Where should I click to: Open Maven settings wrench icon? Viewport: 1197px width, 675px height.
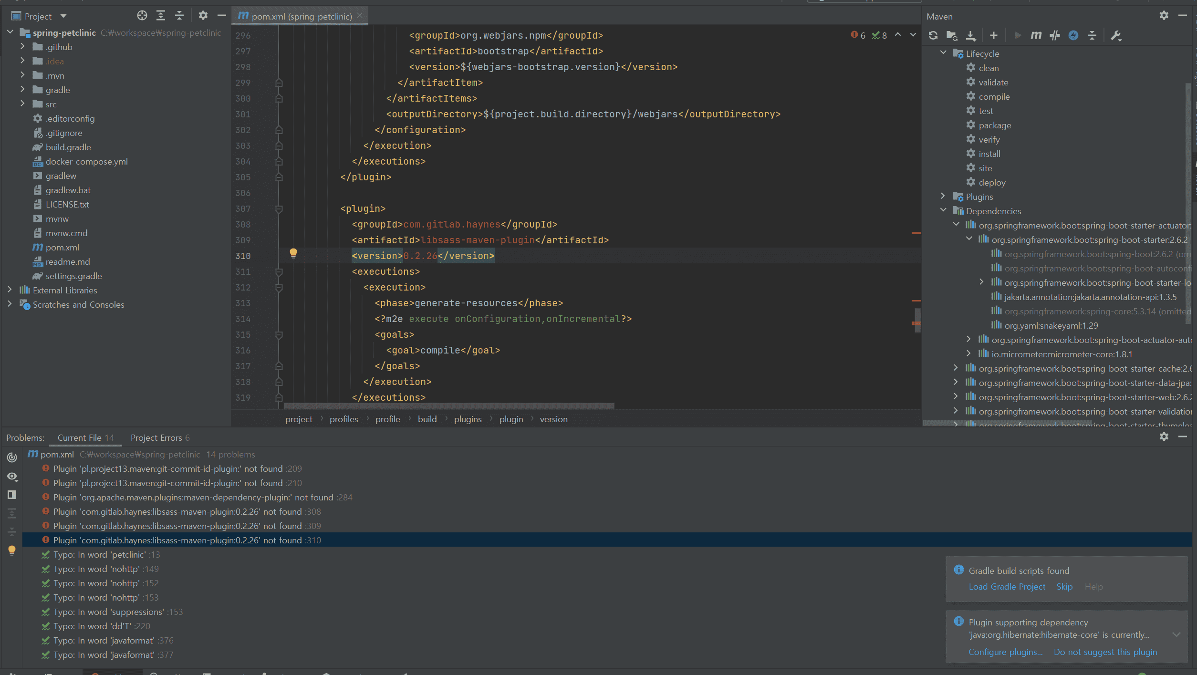[x=1115, y=35]
